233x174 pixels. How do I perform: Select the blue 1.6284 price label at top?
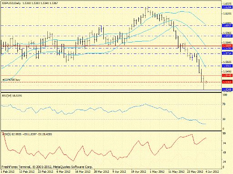pos(227,7)
